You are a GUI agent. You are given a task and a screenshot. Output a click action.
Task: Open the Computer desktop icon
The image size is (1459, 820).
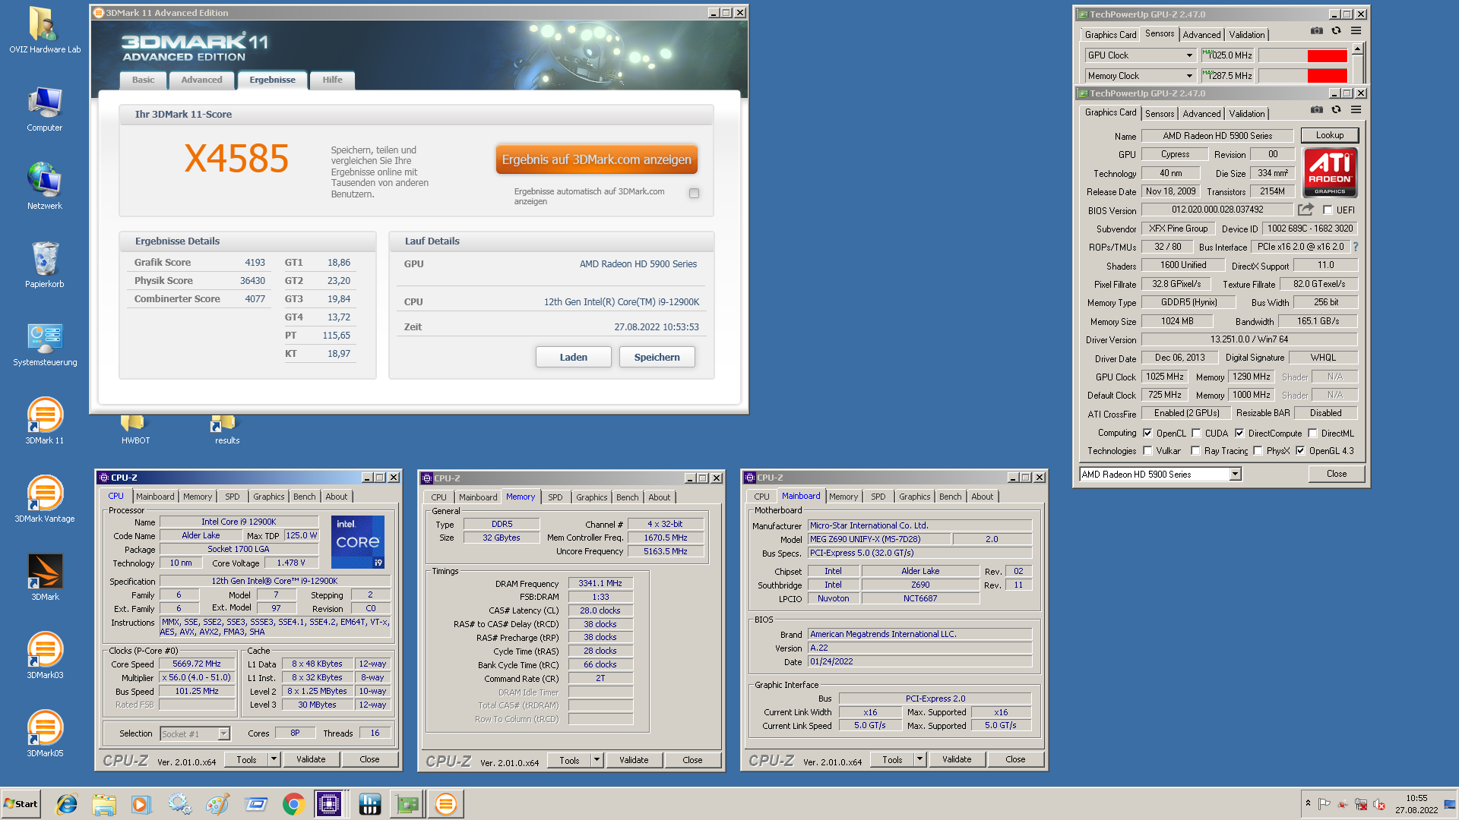pos(45,109)
